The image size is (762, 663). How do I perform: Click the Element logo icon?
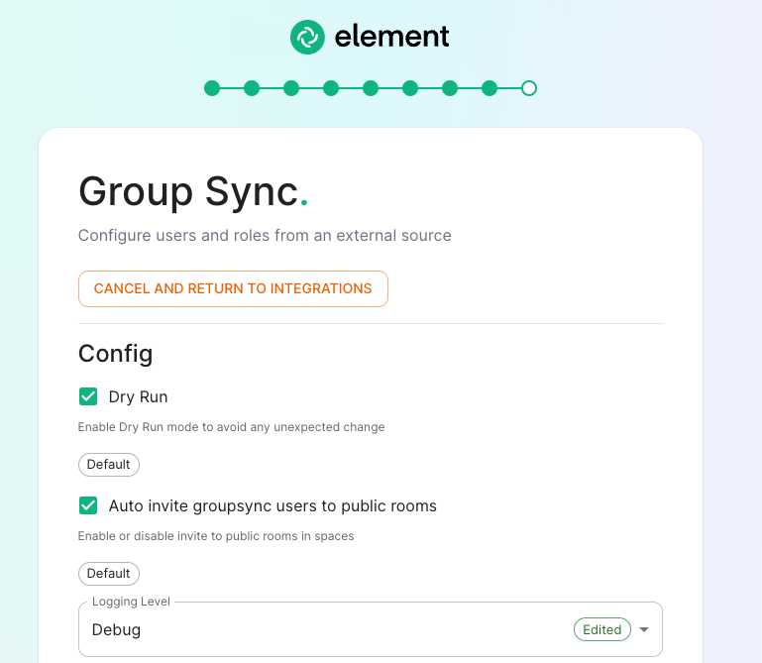[307, 38]
